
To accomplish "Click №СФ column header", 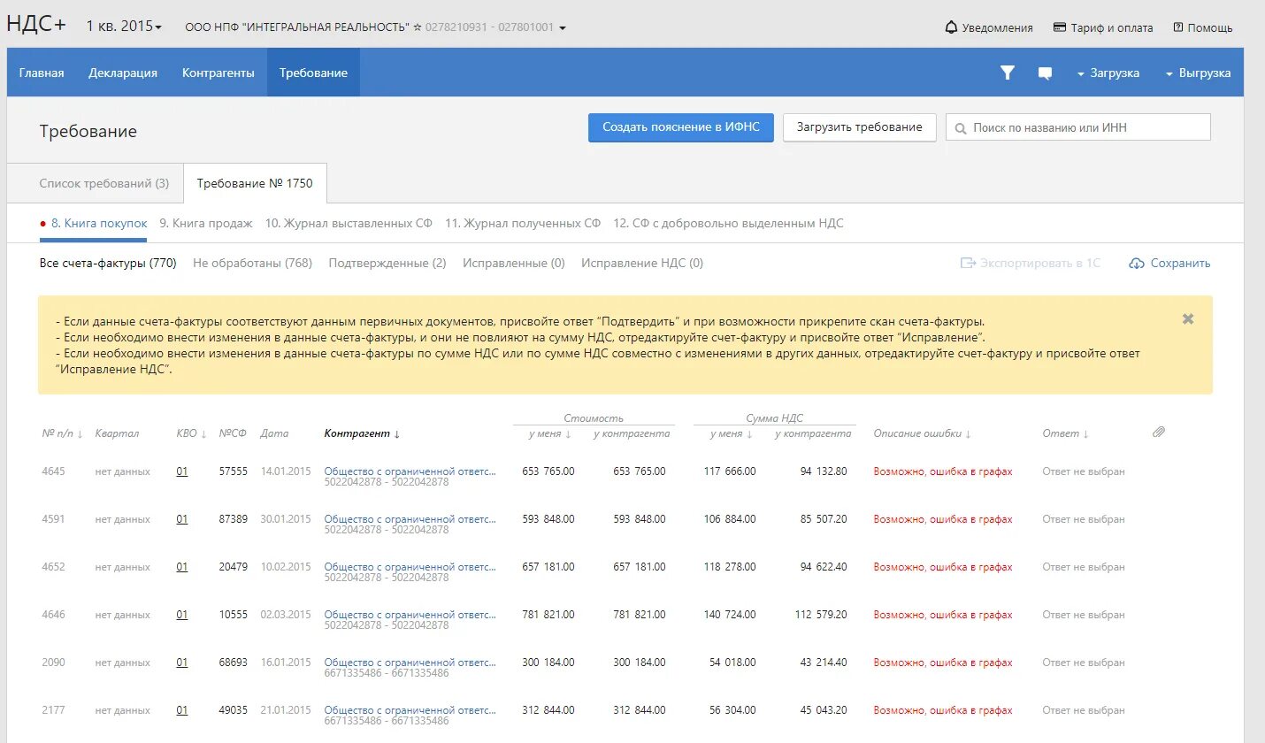I will 233,433.
